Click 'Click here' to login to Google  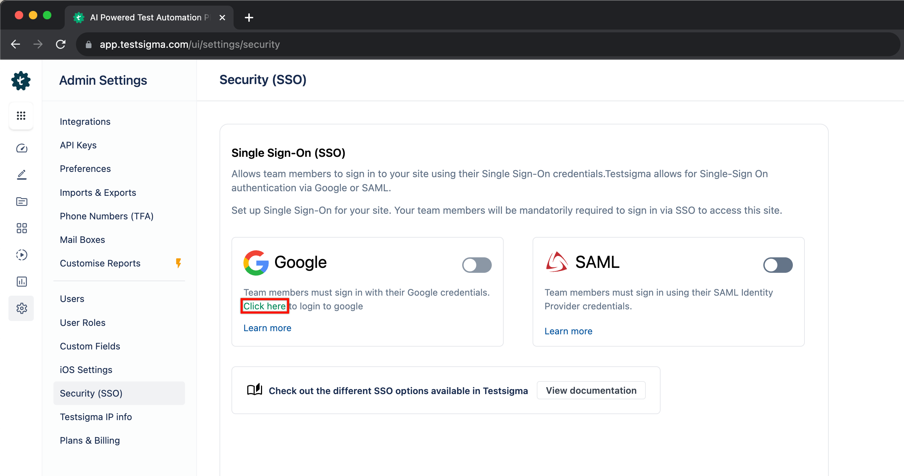tap(265, 306)
